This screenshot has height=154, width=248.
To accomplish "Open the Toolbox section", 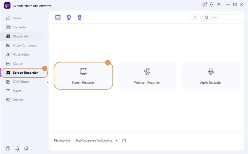I will [x=15, y=100].
